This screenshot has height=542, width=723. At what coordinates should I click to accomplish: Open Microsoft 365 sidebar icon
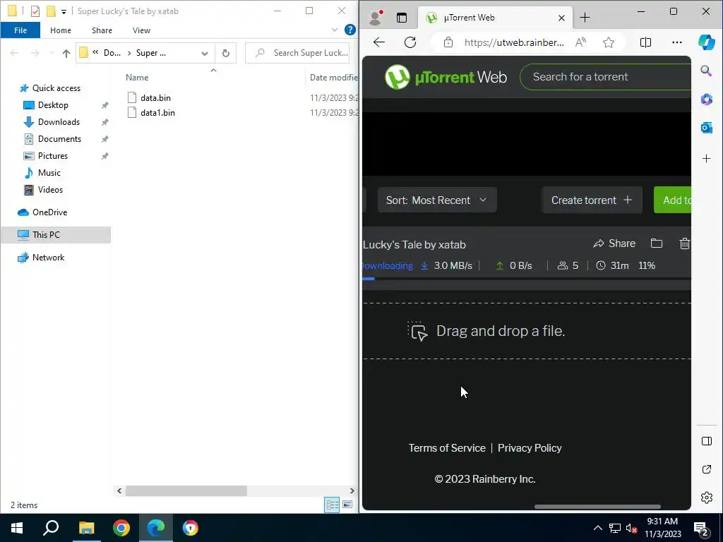click(706, 99)
